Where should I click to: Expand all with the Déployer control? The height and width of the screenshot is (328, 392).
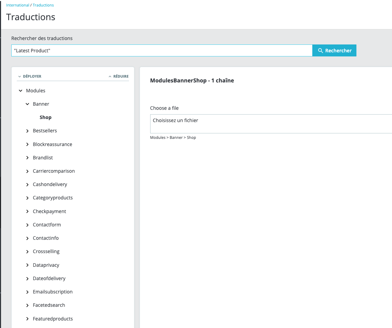coord(30,76)
